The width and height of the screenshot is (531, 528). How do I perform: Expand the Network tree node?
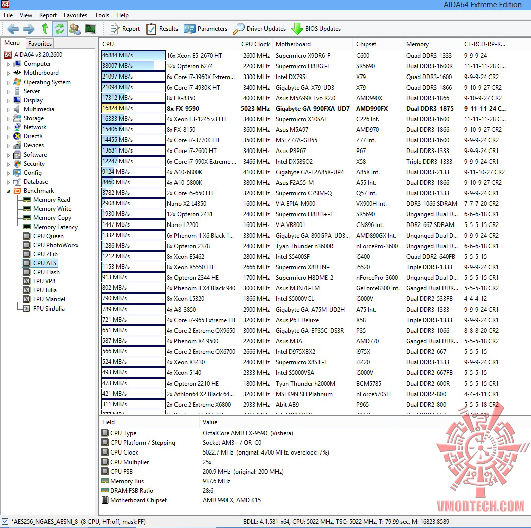click(8, 127)
